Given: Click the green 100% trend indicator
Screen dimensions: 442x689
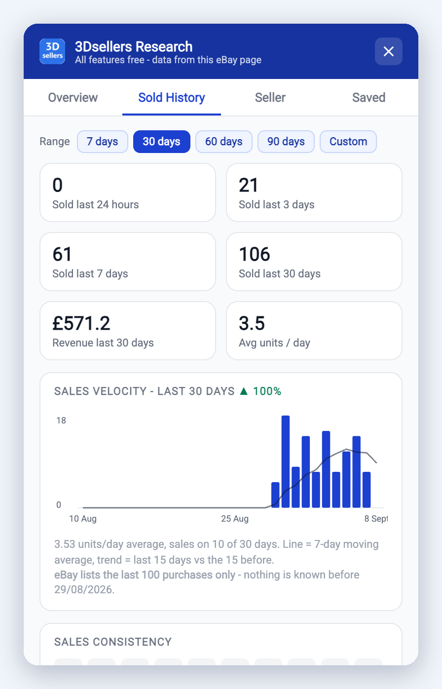Looking at the screenshot, I should 260,391.
